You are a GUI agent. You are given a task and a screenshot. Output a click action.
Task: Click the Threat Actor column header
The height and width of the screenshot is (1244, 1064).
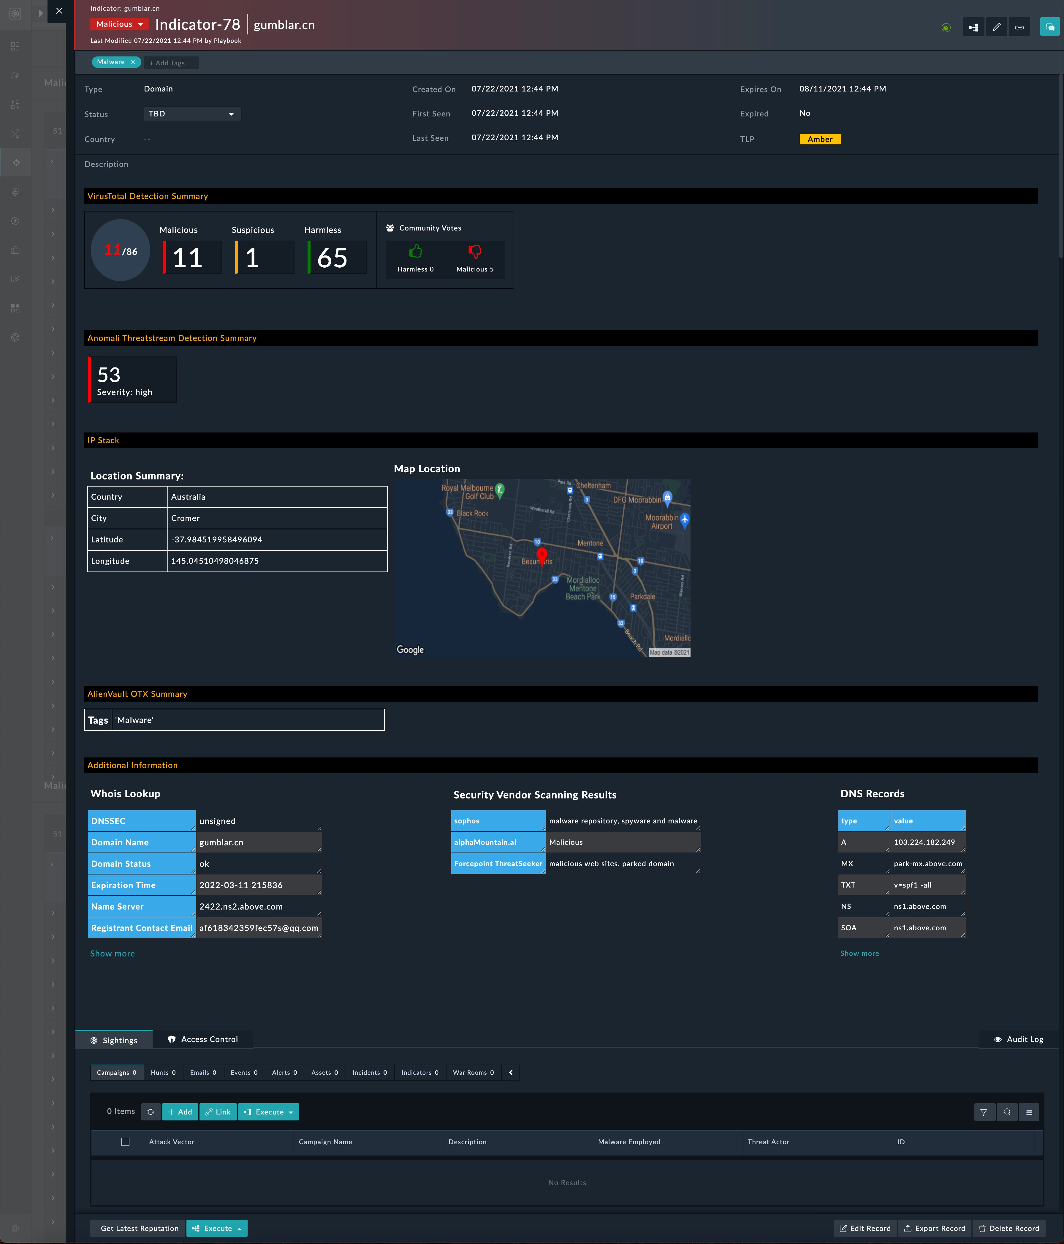768,1142
